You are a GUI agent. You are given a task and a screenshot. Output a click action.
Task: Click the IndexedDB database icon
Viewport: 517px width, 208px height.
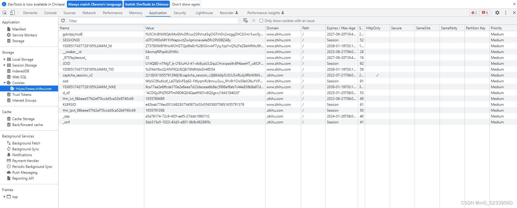(9, 71)
